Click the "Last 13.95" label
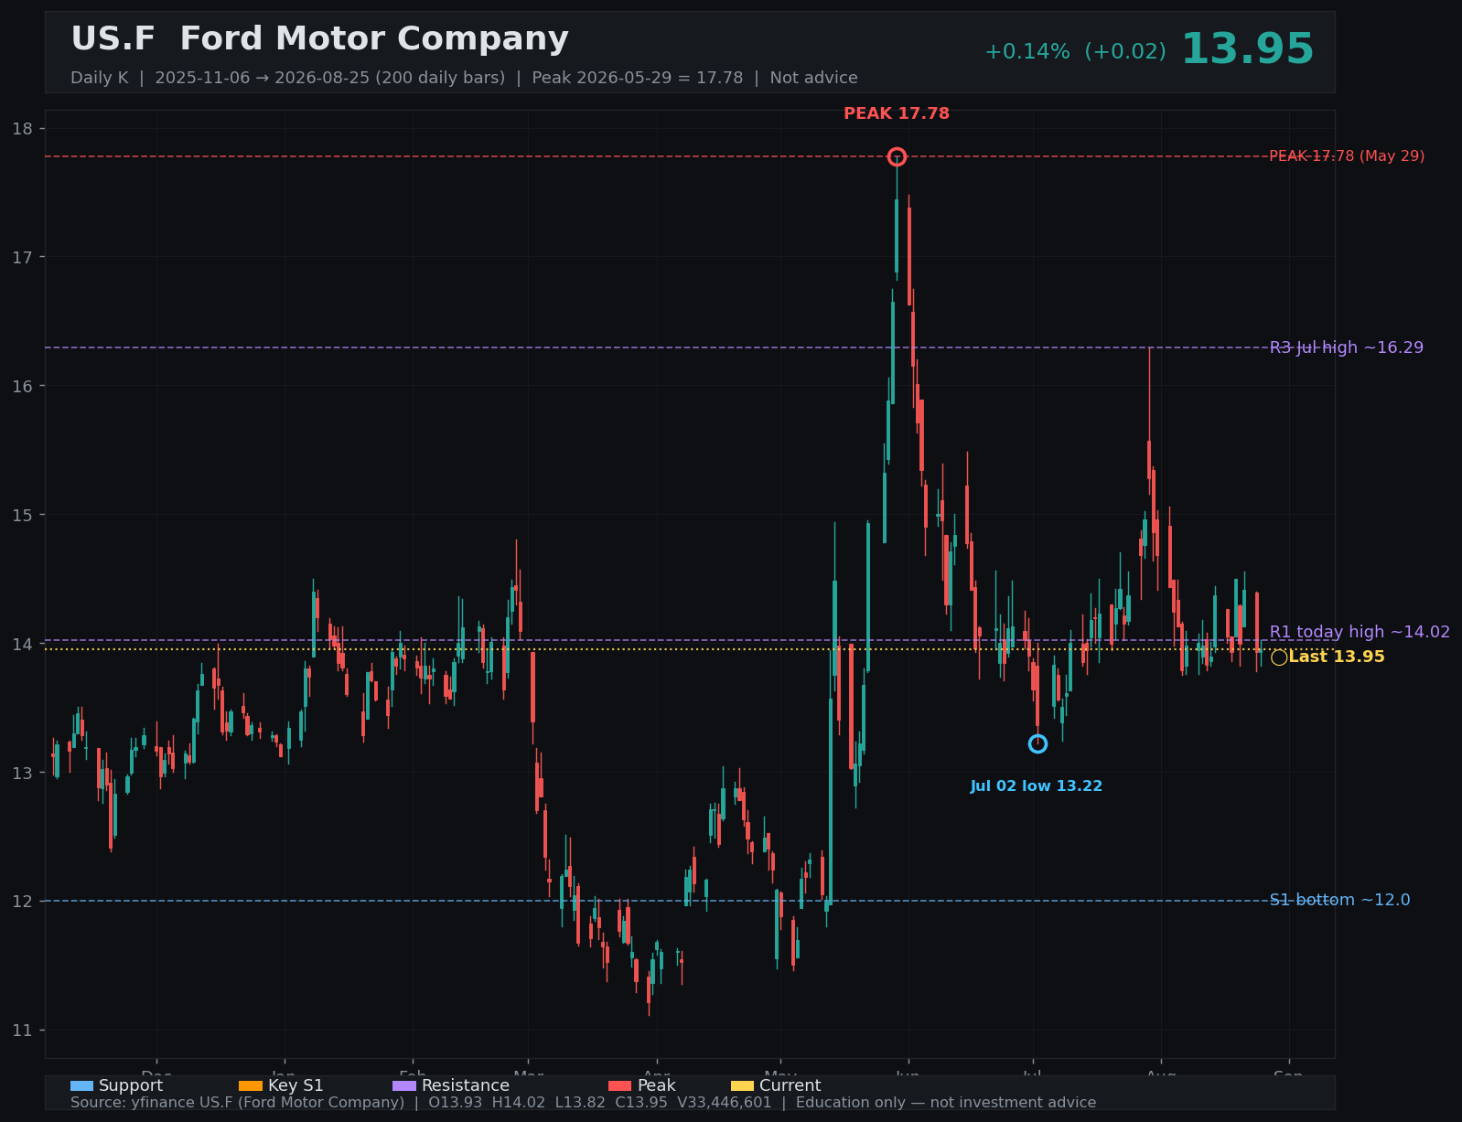This screenshot has width=1462, height=1122. [x=1337, y=657]
